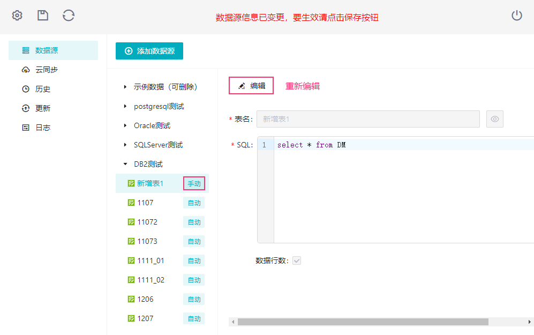
Task: Click the 编辑 button
Action: pos(251,86)
